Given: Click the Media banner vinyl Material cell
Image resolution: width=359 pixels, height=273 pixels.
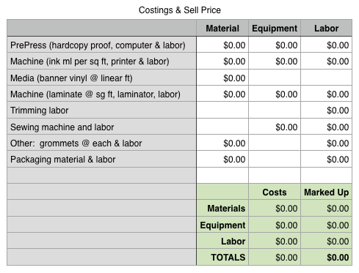Looking at the screenshot, I should [222, 78].
